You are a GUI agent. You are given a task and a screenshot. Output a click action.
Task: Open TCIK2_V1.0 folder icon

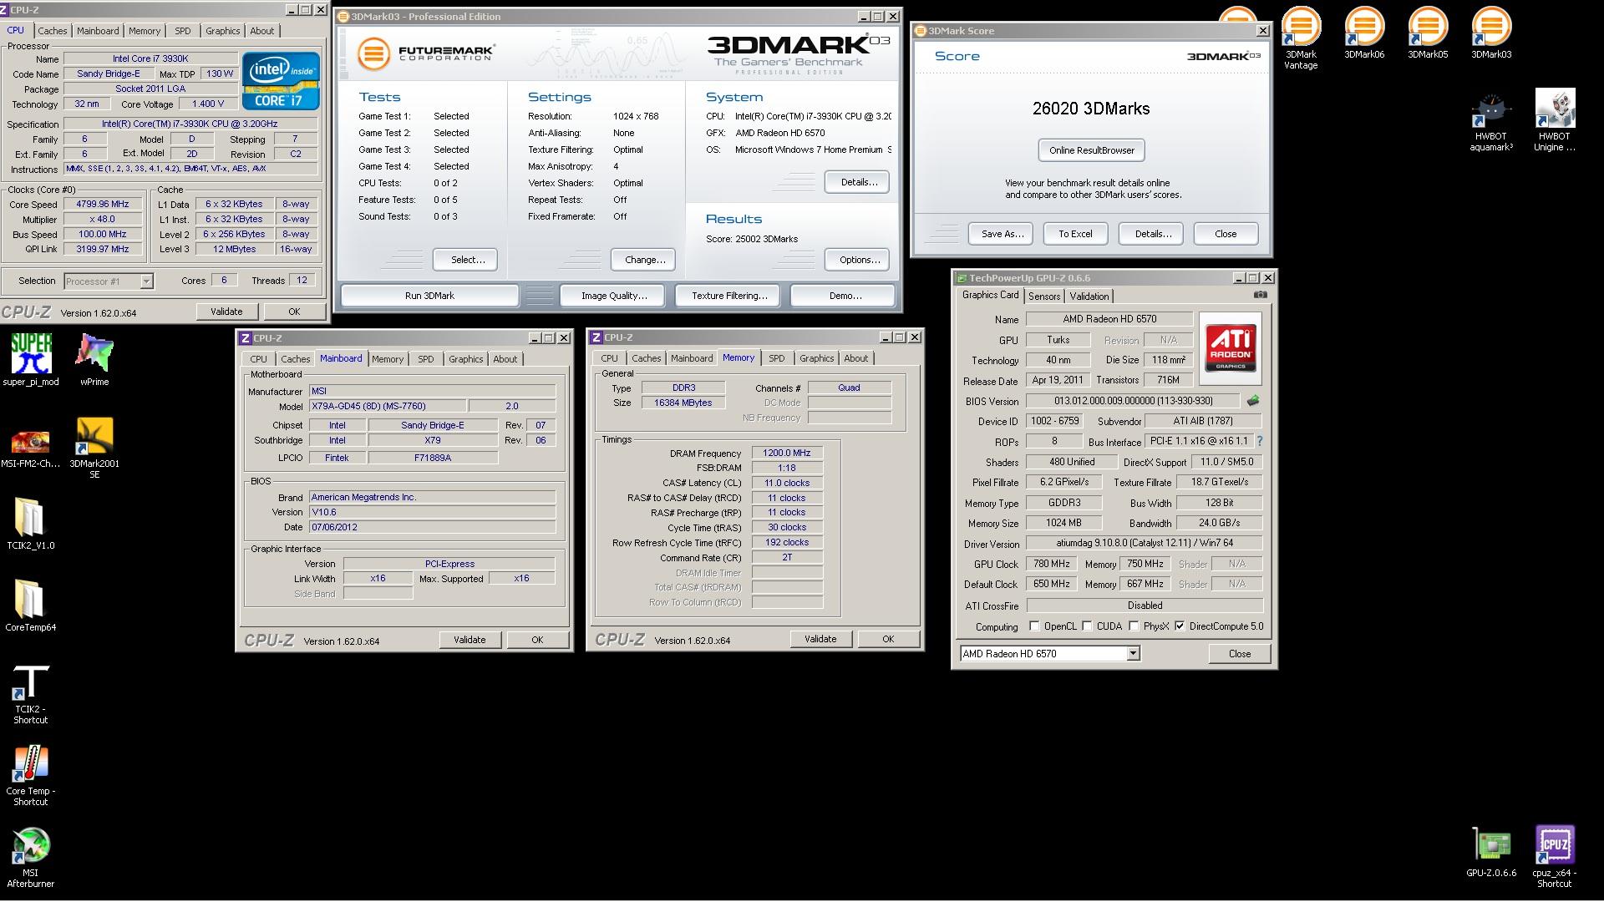[x=31, y=524]
